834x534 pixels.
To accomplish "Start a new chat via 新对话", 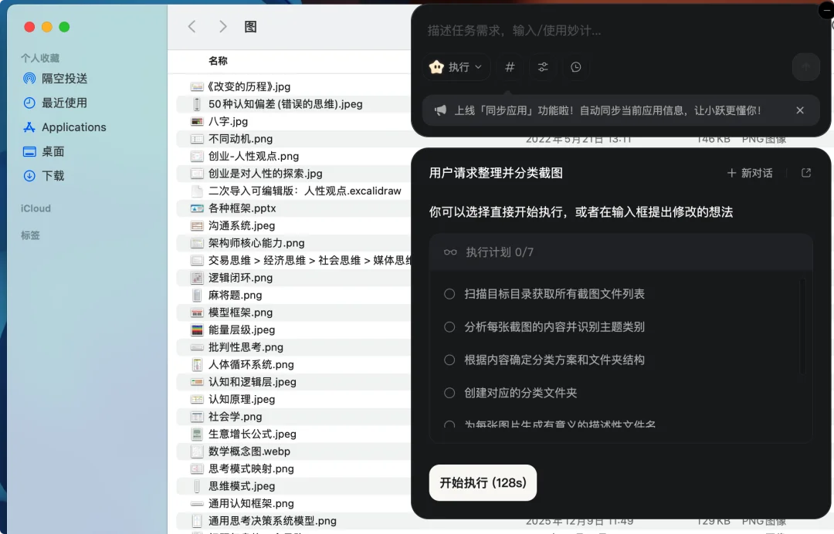I will pyautogui.click(x=748, y=173).
